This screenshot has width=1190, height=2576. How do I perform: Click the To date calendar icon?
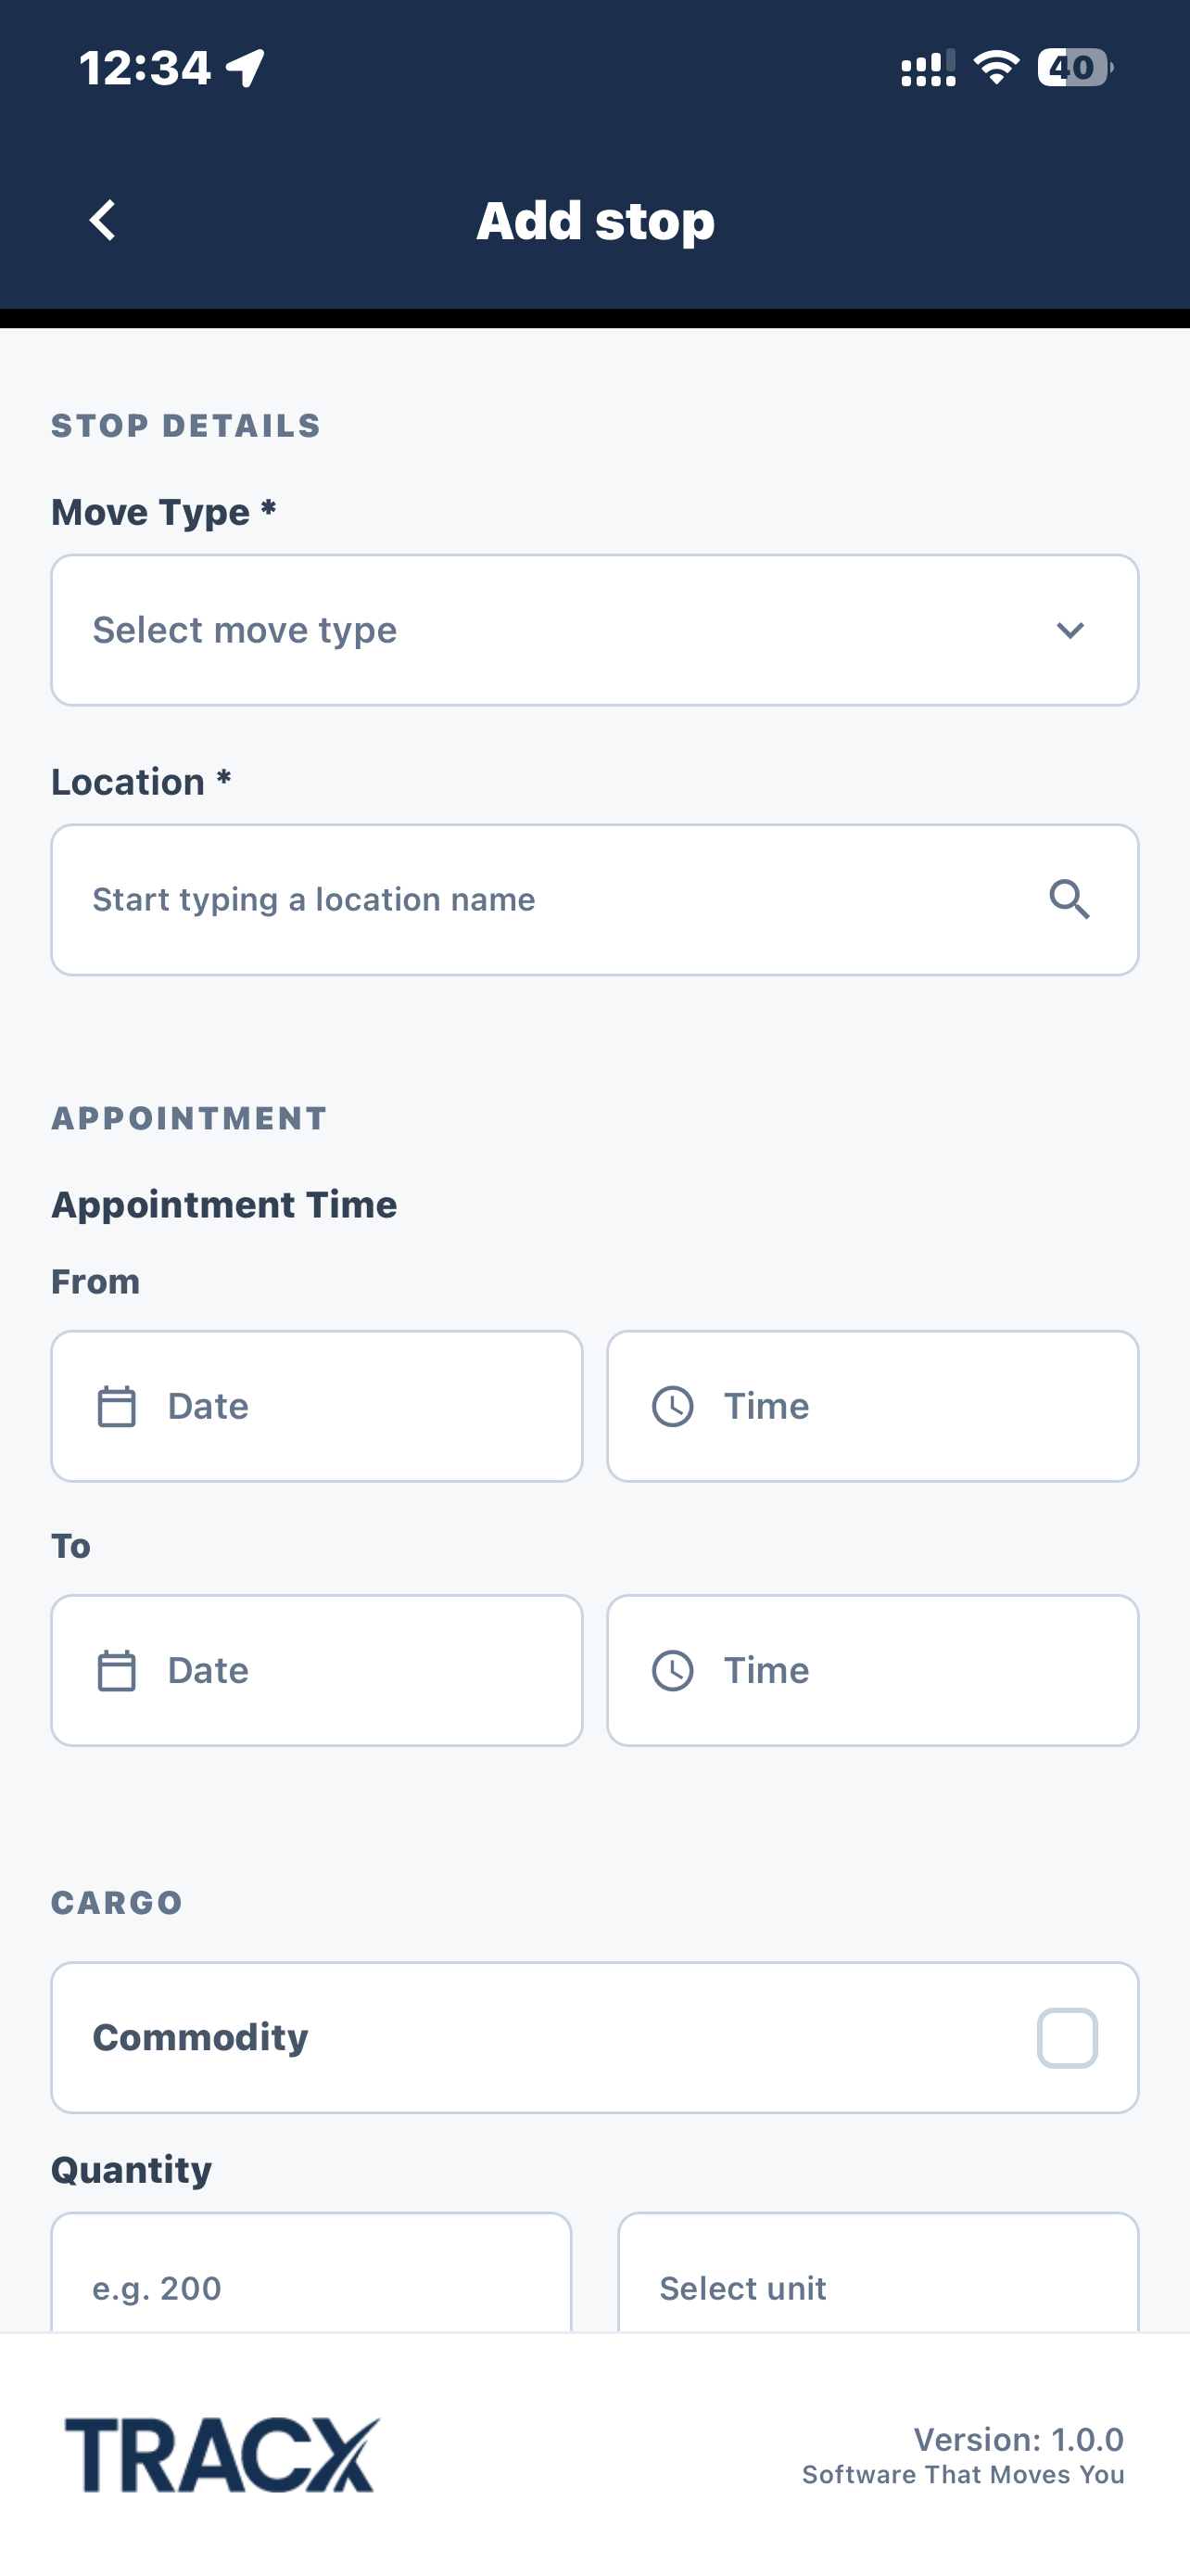(116, 1670)
